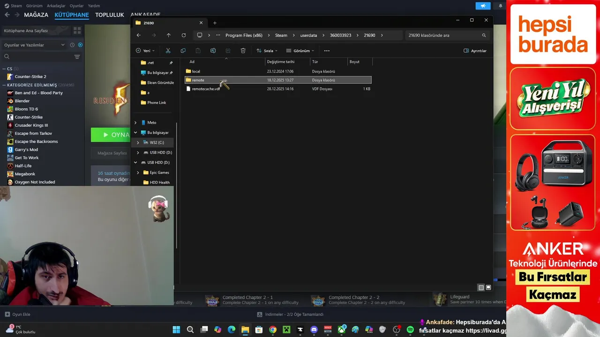Open the three-dot more options menu
The image size is (600, 337).
coord(327,51)
